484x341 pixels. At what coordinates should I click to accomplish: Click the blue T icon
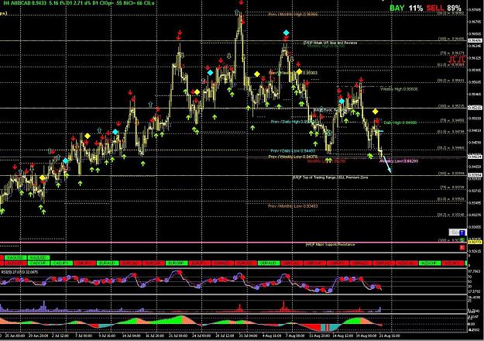462,232
